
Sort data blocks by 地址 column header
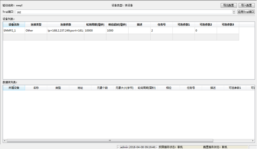click(x=80, y=88)
